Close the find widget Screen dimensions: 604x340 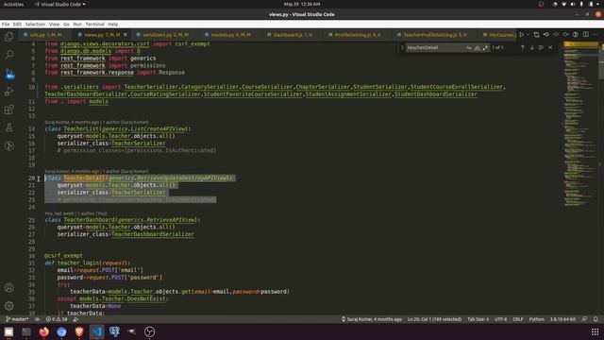pyautogui.click(x=550, y=47)
